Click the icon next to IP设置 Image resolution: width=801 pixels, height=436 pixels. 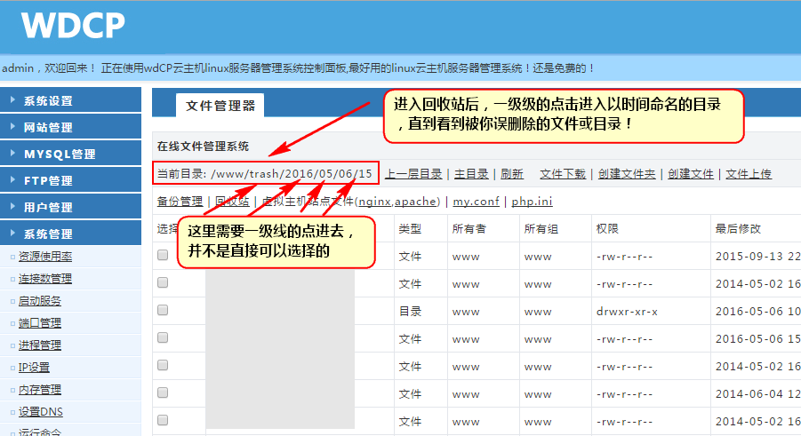click(x=12, y=368)
